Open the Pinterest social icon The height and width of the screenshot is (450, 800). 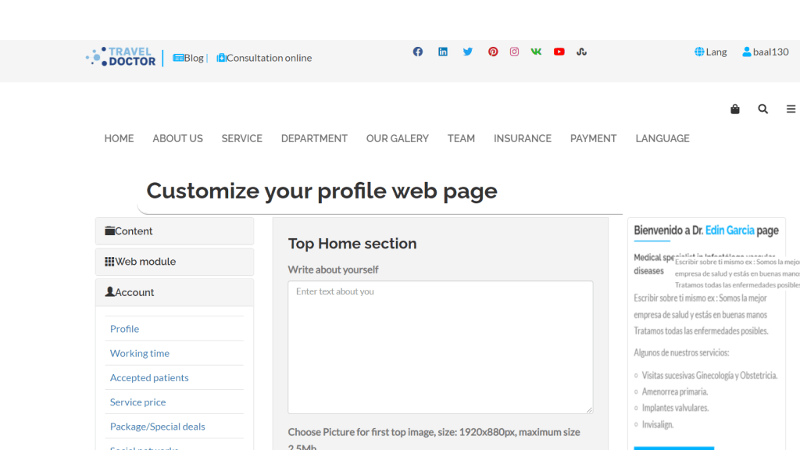click(x=493, y=52)
